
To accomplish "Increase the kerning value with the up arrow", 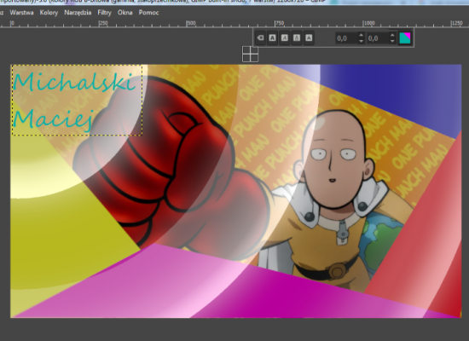I will (x=392, y=35).
